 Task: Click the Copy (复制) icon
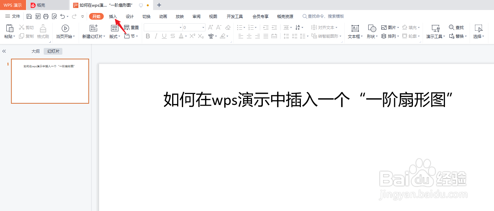(x=21, y=36)
